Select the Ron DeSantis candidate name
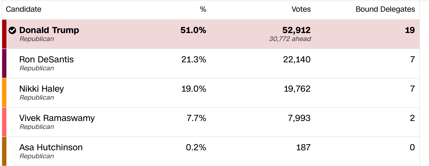429x166 pixels. pos(47,59)
